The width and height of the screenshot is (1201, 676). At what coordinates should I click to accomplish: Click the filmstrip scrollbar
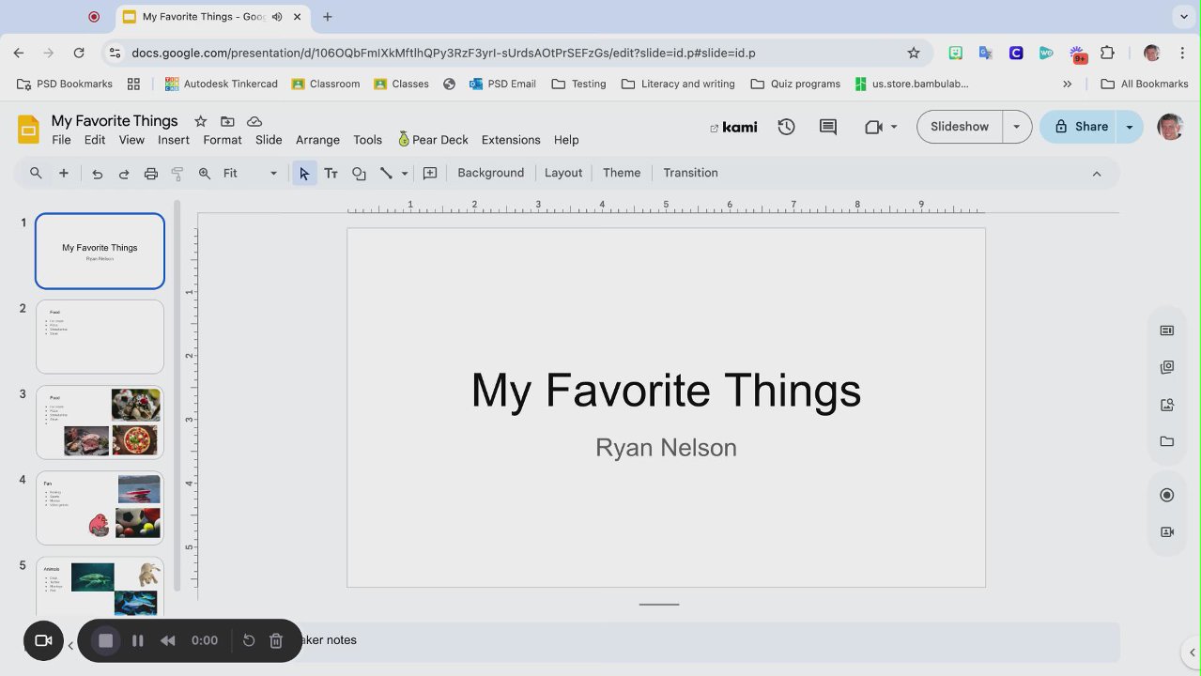[177, 394]
